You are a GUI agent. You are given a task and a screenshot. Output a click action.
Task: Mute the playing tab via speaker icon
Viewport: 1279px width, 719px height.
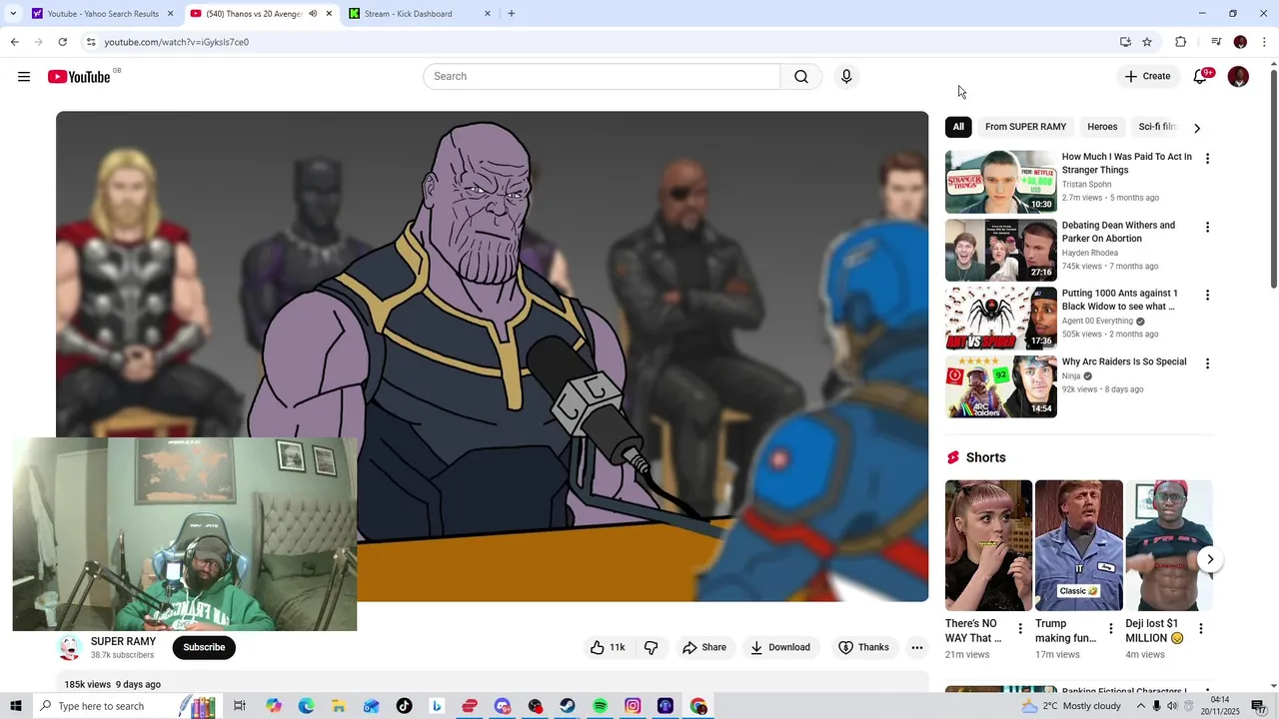pyautogui.click(x=313, y=14)
